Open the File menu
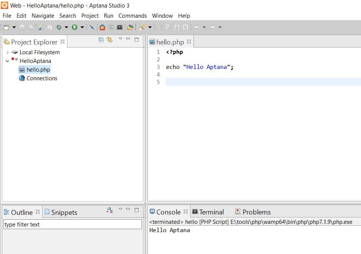361x254 pixels. 7,16
